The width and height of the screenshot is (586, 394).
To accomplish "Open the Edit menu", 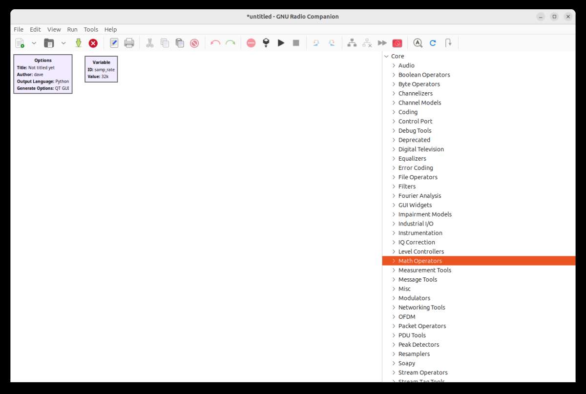I will tap(35, 29).
